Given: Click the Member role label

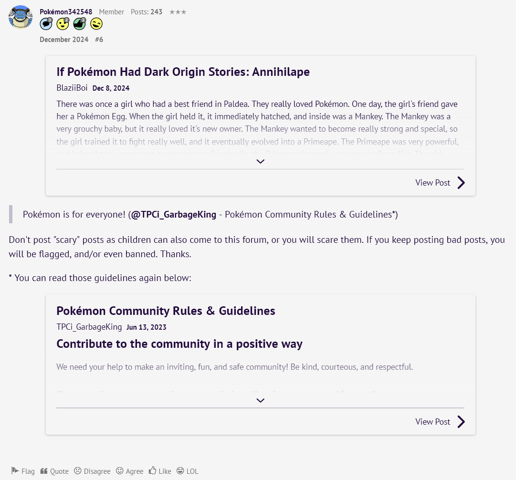Looking at the screenshot, I should [112, 12].
